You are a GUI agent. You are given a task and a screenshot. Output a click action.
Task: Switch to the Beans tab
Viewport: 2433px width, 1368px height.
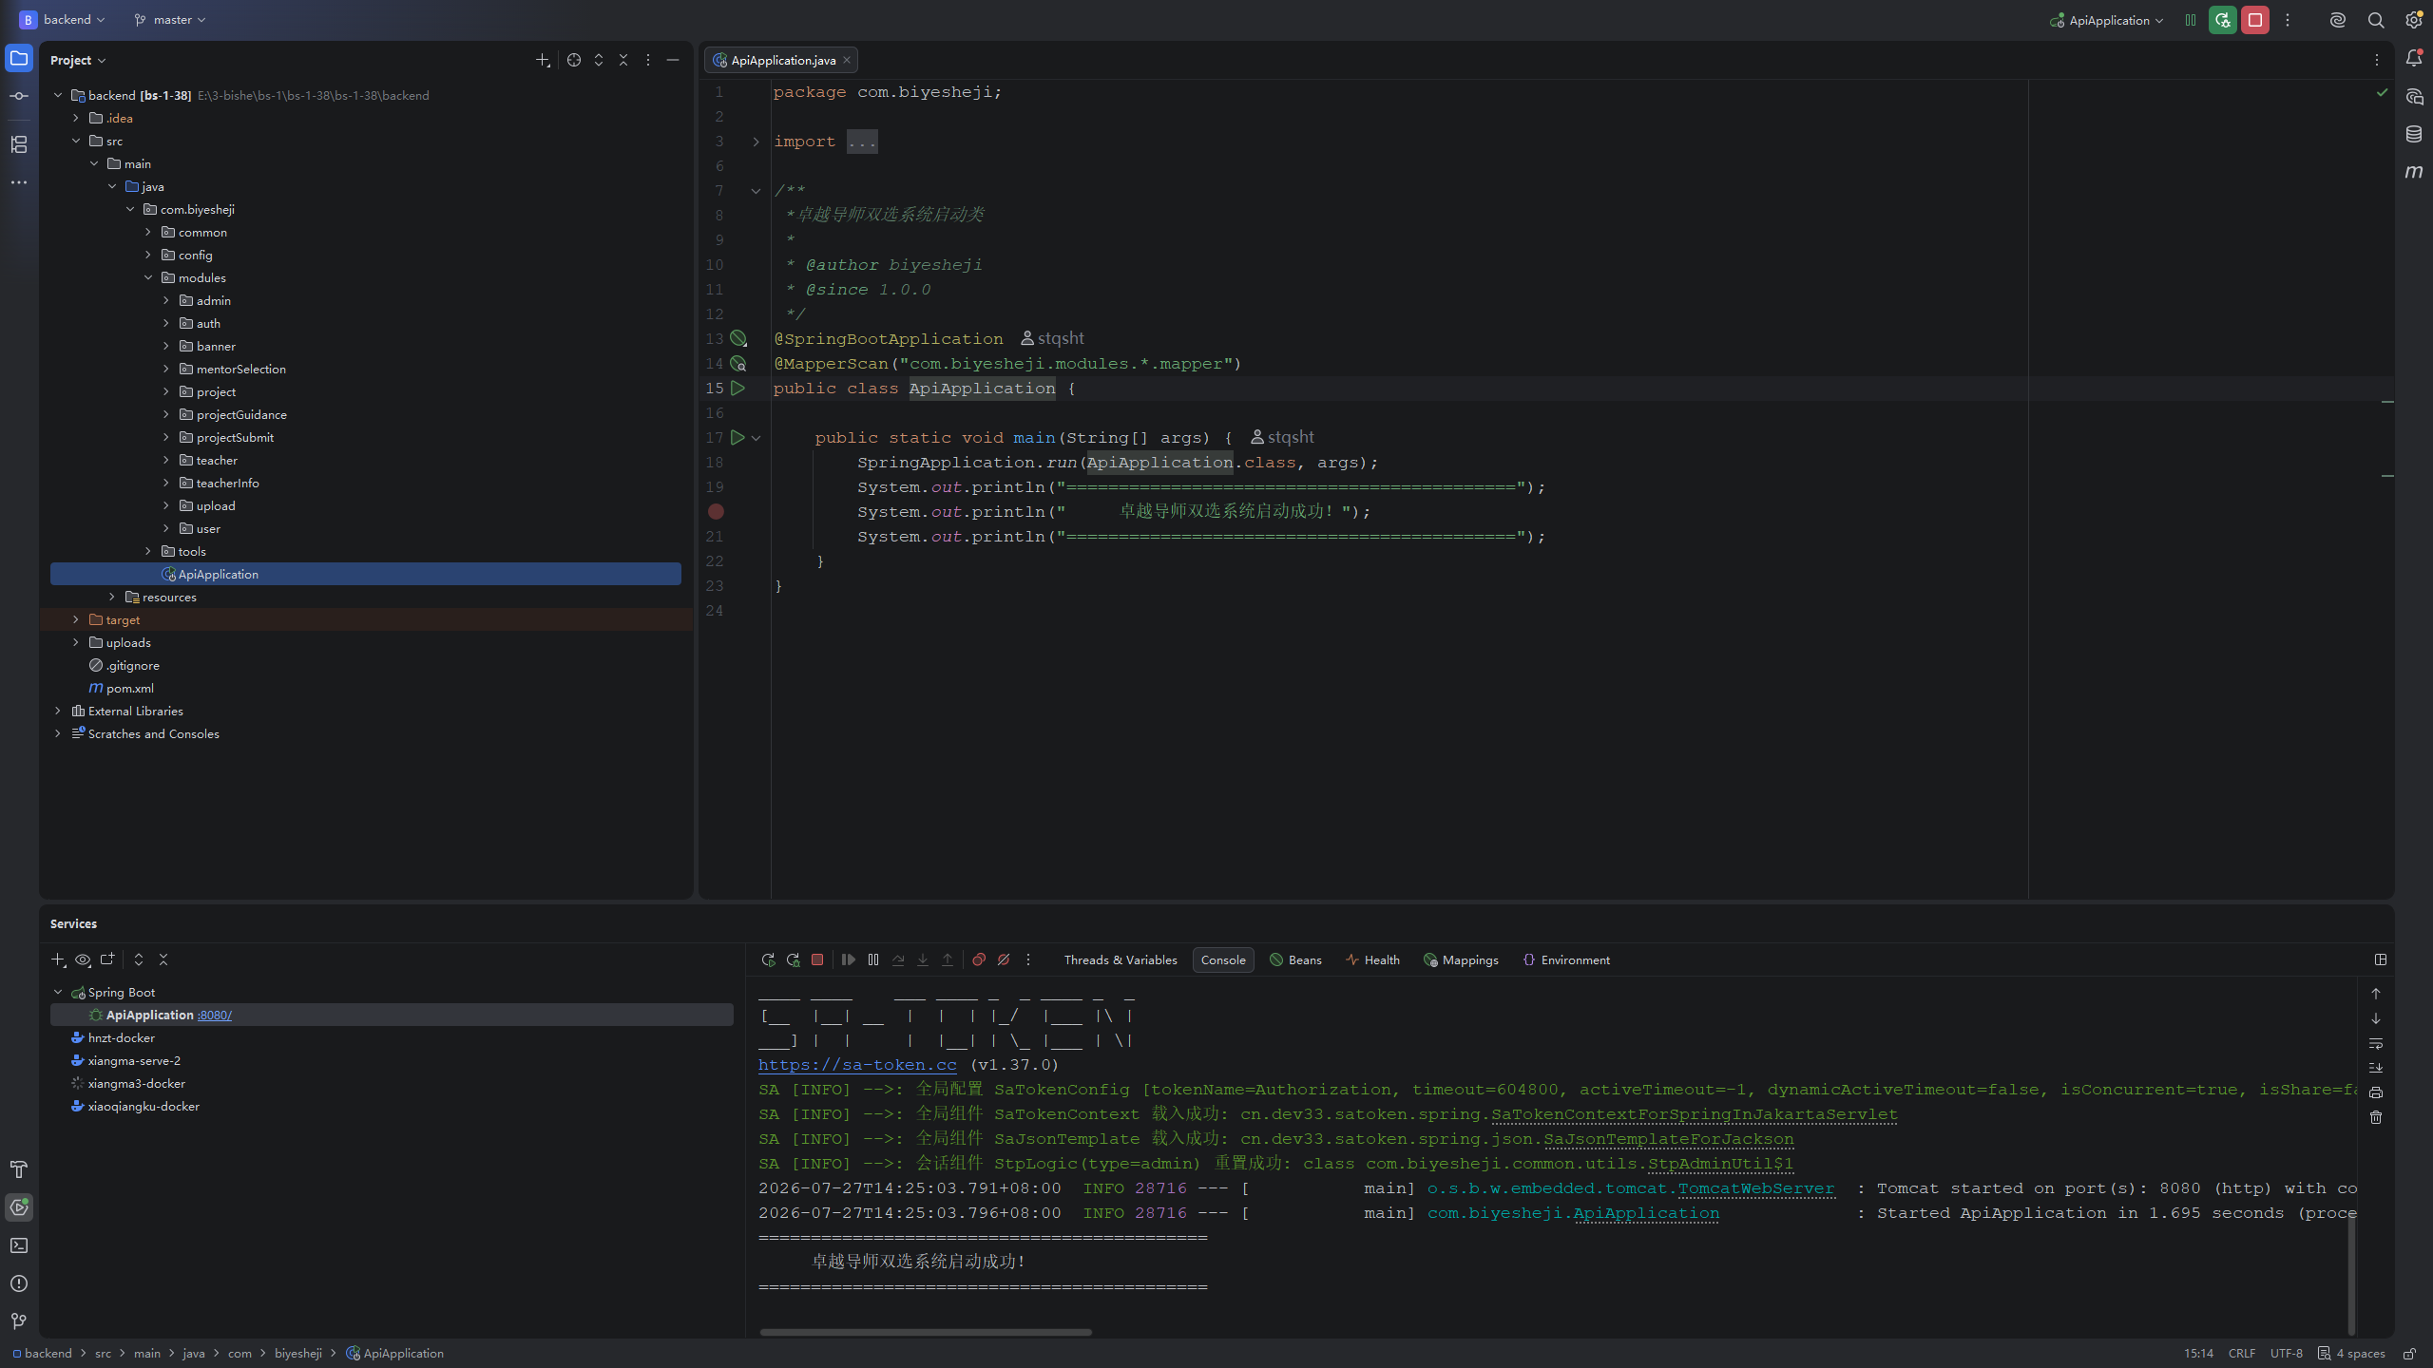pos(1296,960)
